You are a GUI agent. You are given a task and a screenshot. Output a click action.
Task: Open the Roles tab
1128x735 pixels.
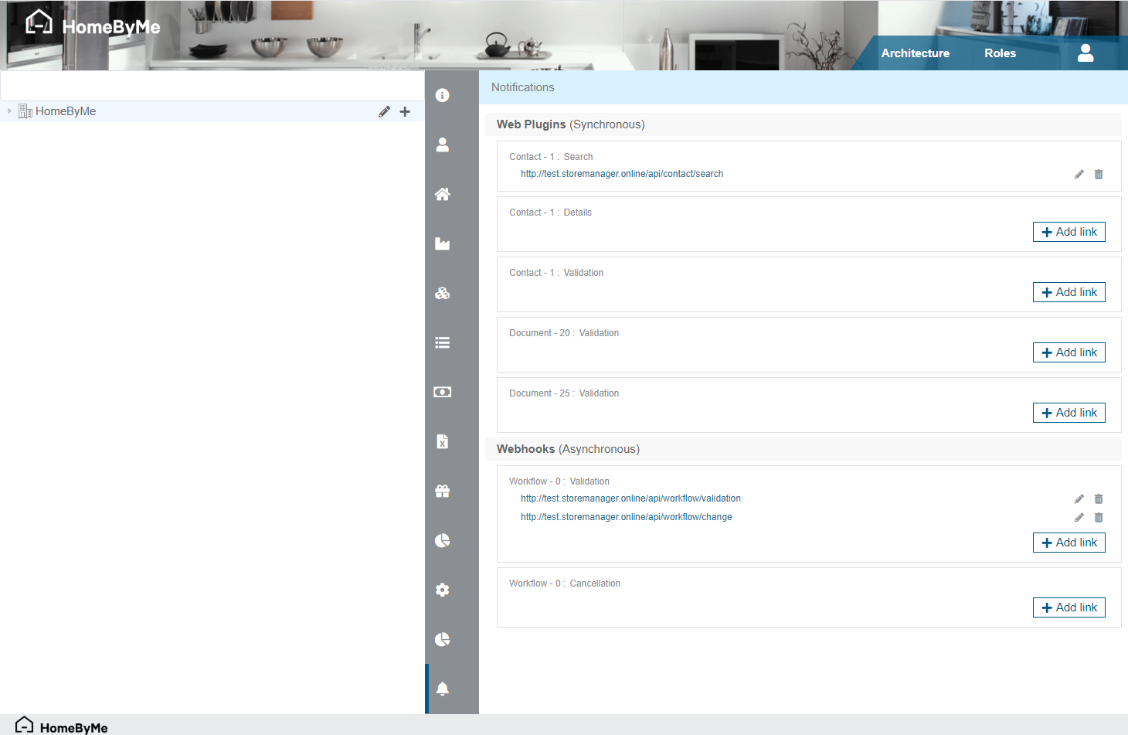(1000, 53)
